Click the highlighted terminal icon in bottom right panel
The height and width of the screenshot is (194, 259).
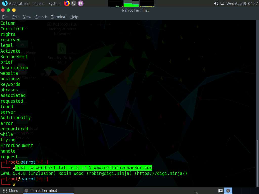228,191
